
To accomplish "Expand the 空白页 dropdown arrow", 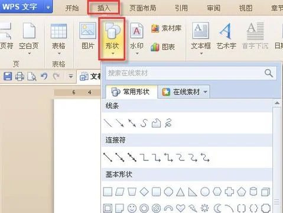I will (x=29, y=53).
